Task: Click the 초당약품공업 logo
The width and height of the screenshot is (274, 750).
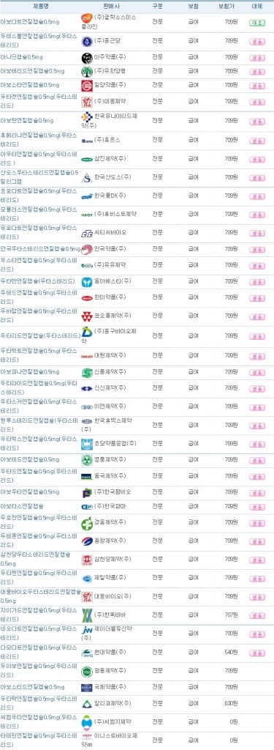Action: point(87,443)
